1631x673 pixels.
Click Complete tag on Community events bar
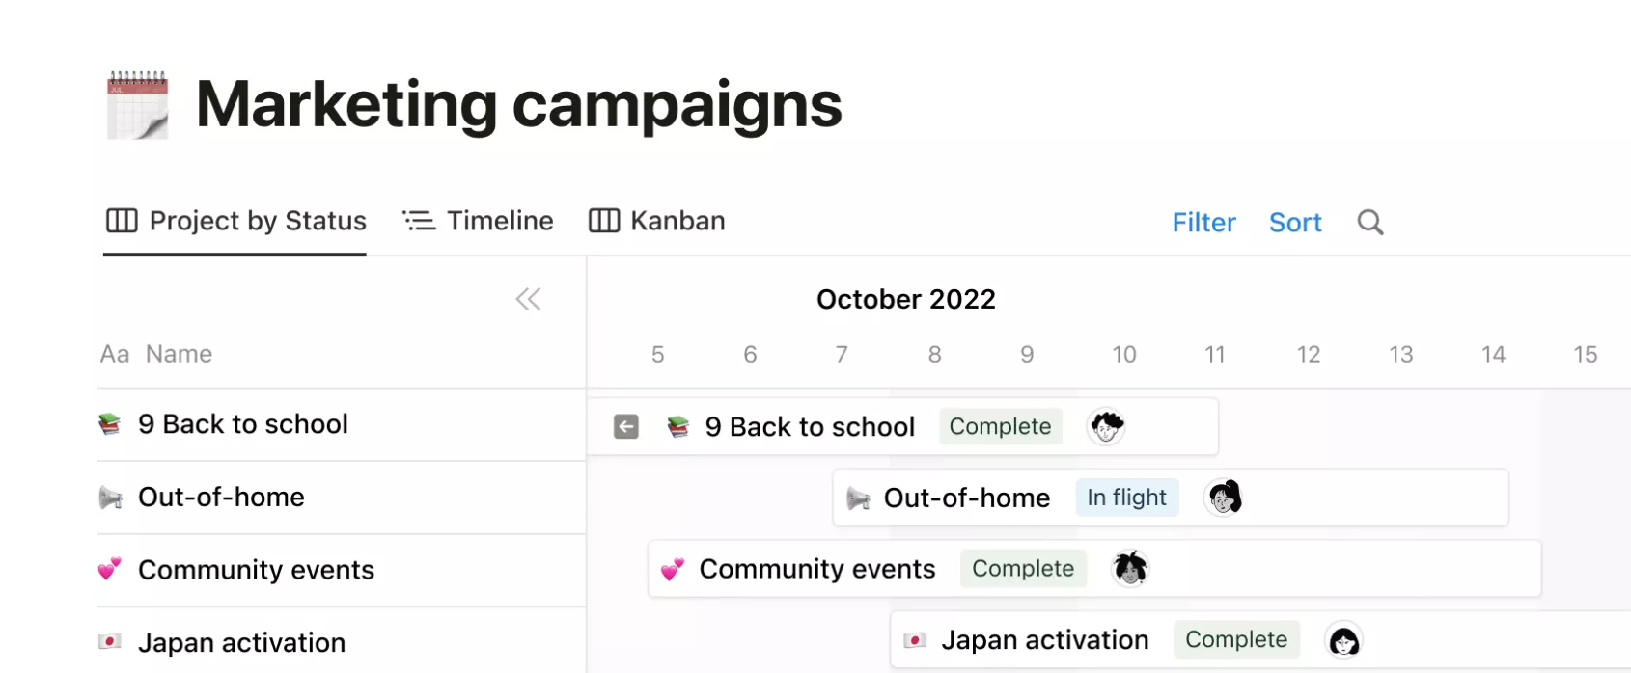1023,569
